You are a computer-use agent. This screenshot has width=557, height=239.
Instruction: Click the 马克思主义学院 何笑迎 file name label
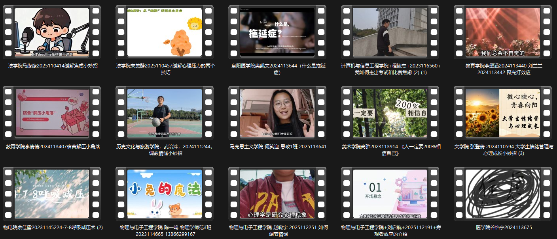(278, 147)
